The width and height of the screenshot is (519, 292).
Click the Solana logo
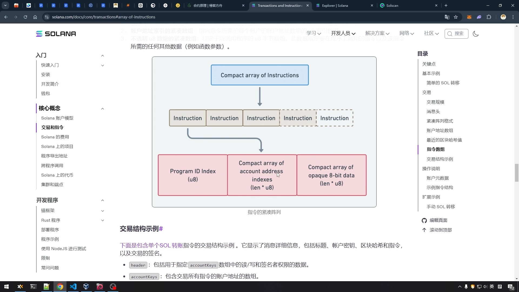(x=56, y=34)
